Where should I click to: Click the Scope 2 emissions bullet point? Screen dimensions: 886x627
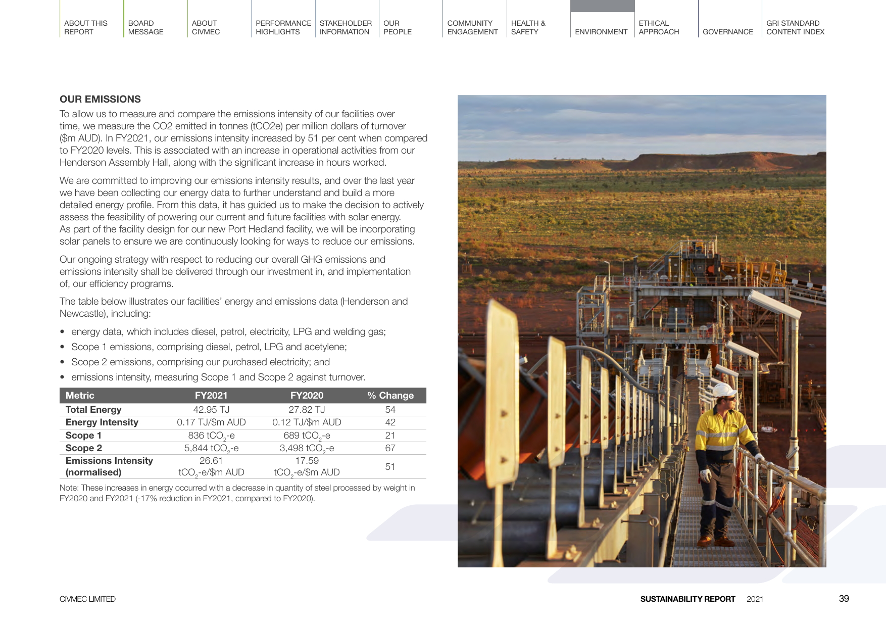click(x=201, y=362)
